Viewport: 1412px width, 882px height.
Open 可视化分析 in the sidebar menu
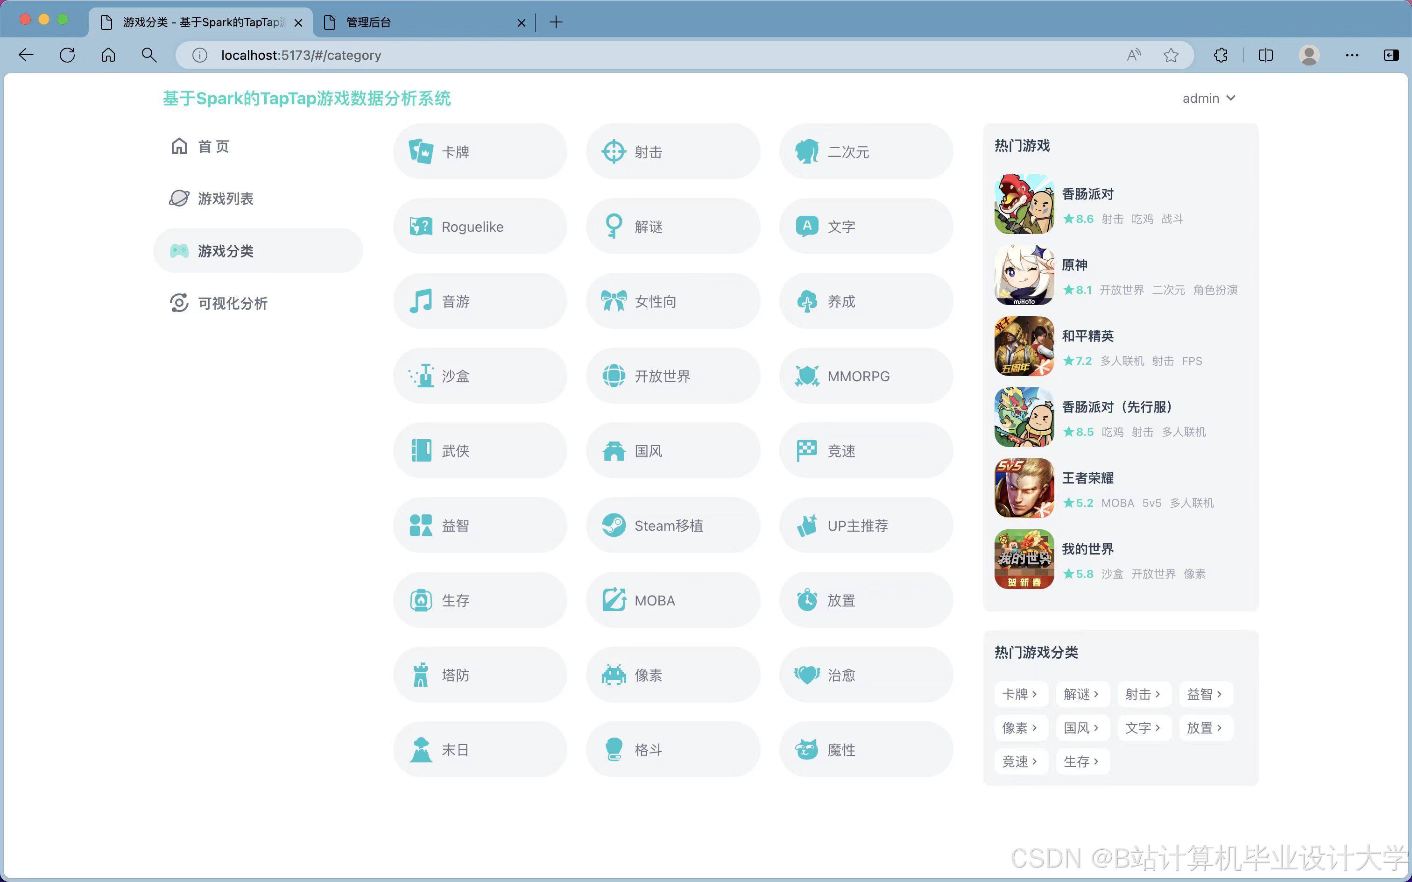pyautogui.click(x=232, y=303)
